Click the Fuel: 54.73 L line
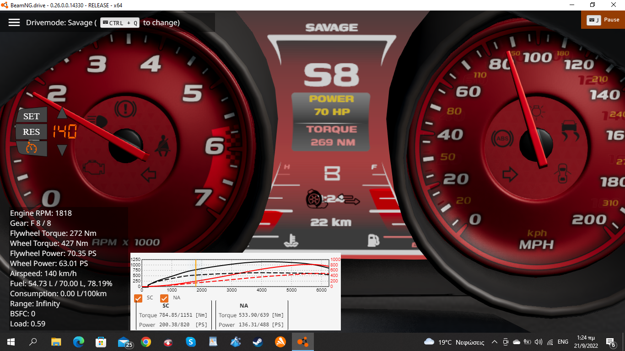This screenshot has height=351, width=625. 61,283
